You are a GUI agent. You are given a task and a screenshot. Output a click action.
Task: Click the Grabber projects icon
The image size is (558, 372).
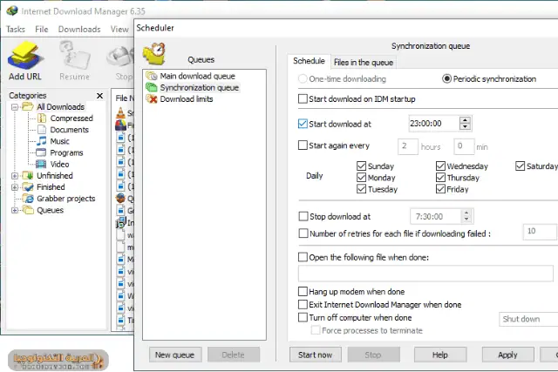point(28,199)
